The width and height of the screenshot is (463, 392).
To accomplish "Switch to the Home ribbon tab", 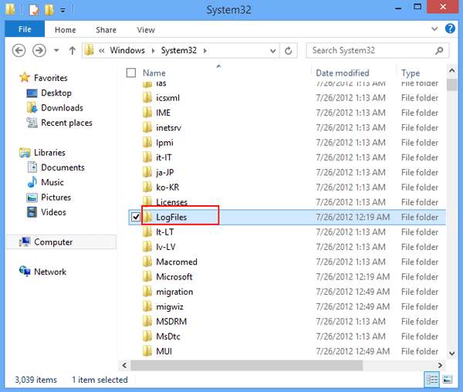I will coord(66,30).
